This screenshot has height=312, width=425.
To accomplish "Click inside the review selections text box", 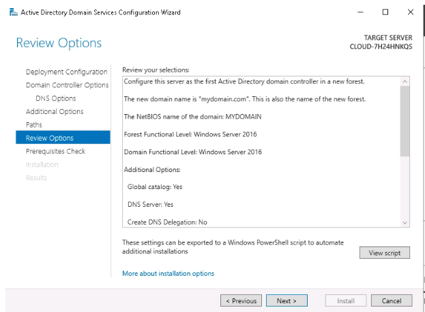I will click(x=261, y=152).
